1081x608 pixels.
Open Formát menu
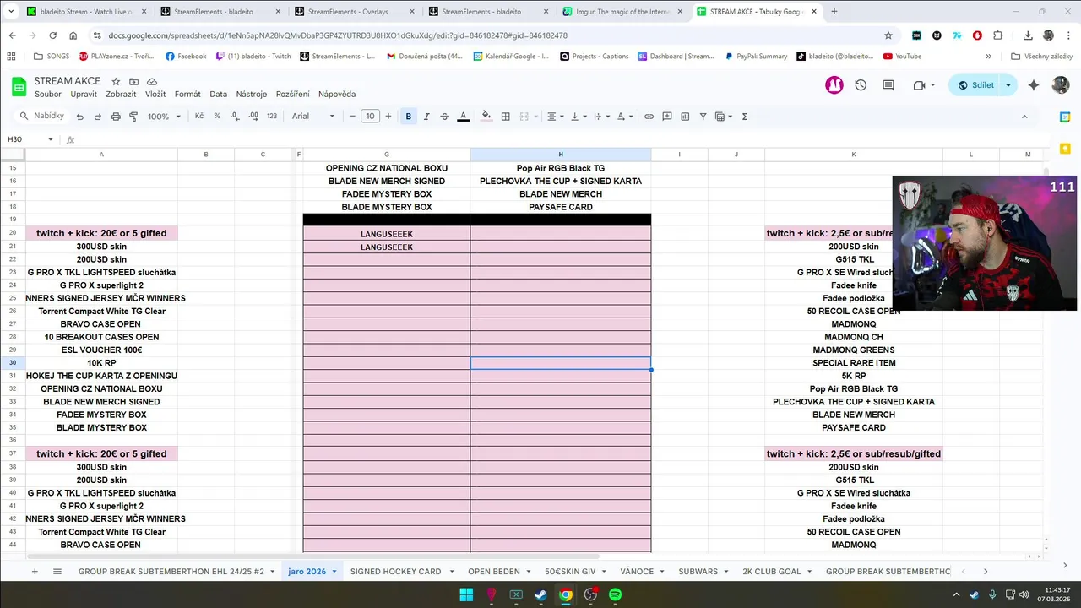(187, 95)
